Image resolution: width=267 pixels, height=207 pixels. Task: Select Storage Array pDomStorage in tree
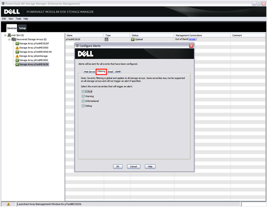(x=33, y=56)
